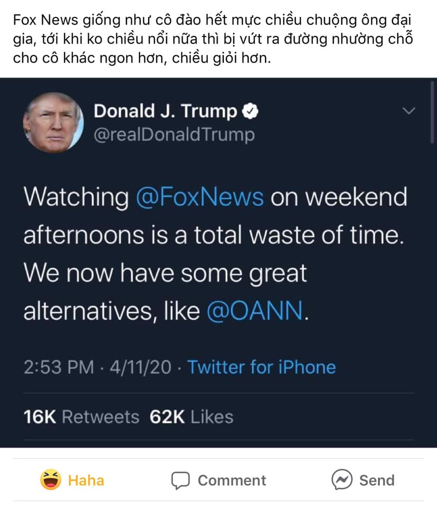Click the verified badge beside the name
Image resolution: width=437 pixels, height=509 pixels.
[250, 111]
